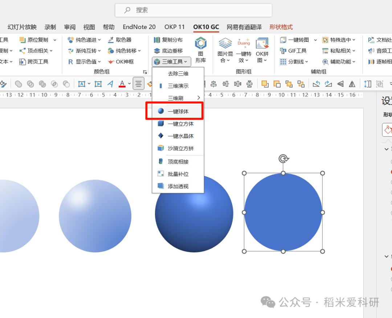Click the rotate left 90 icon

pos(316,84)
